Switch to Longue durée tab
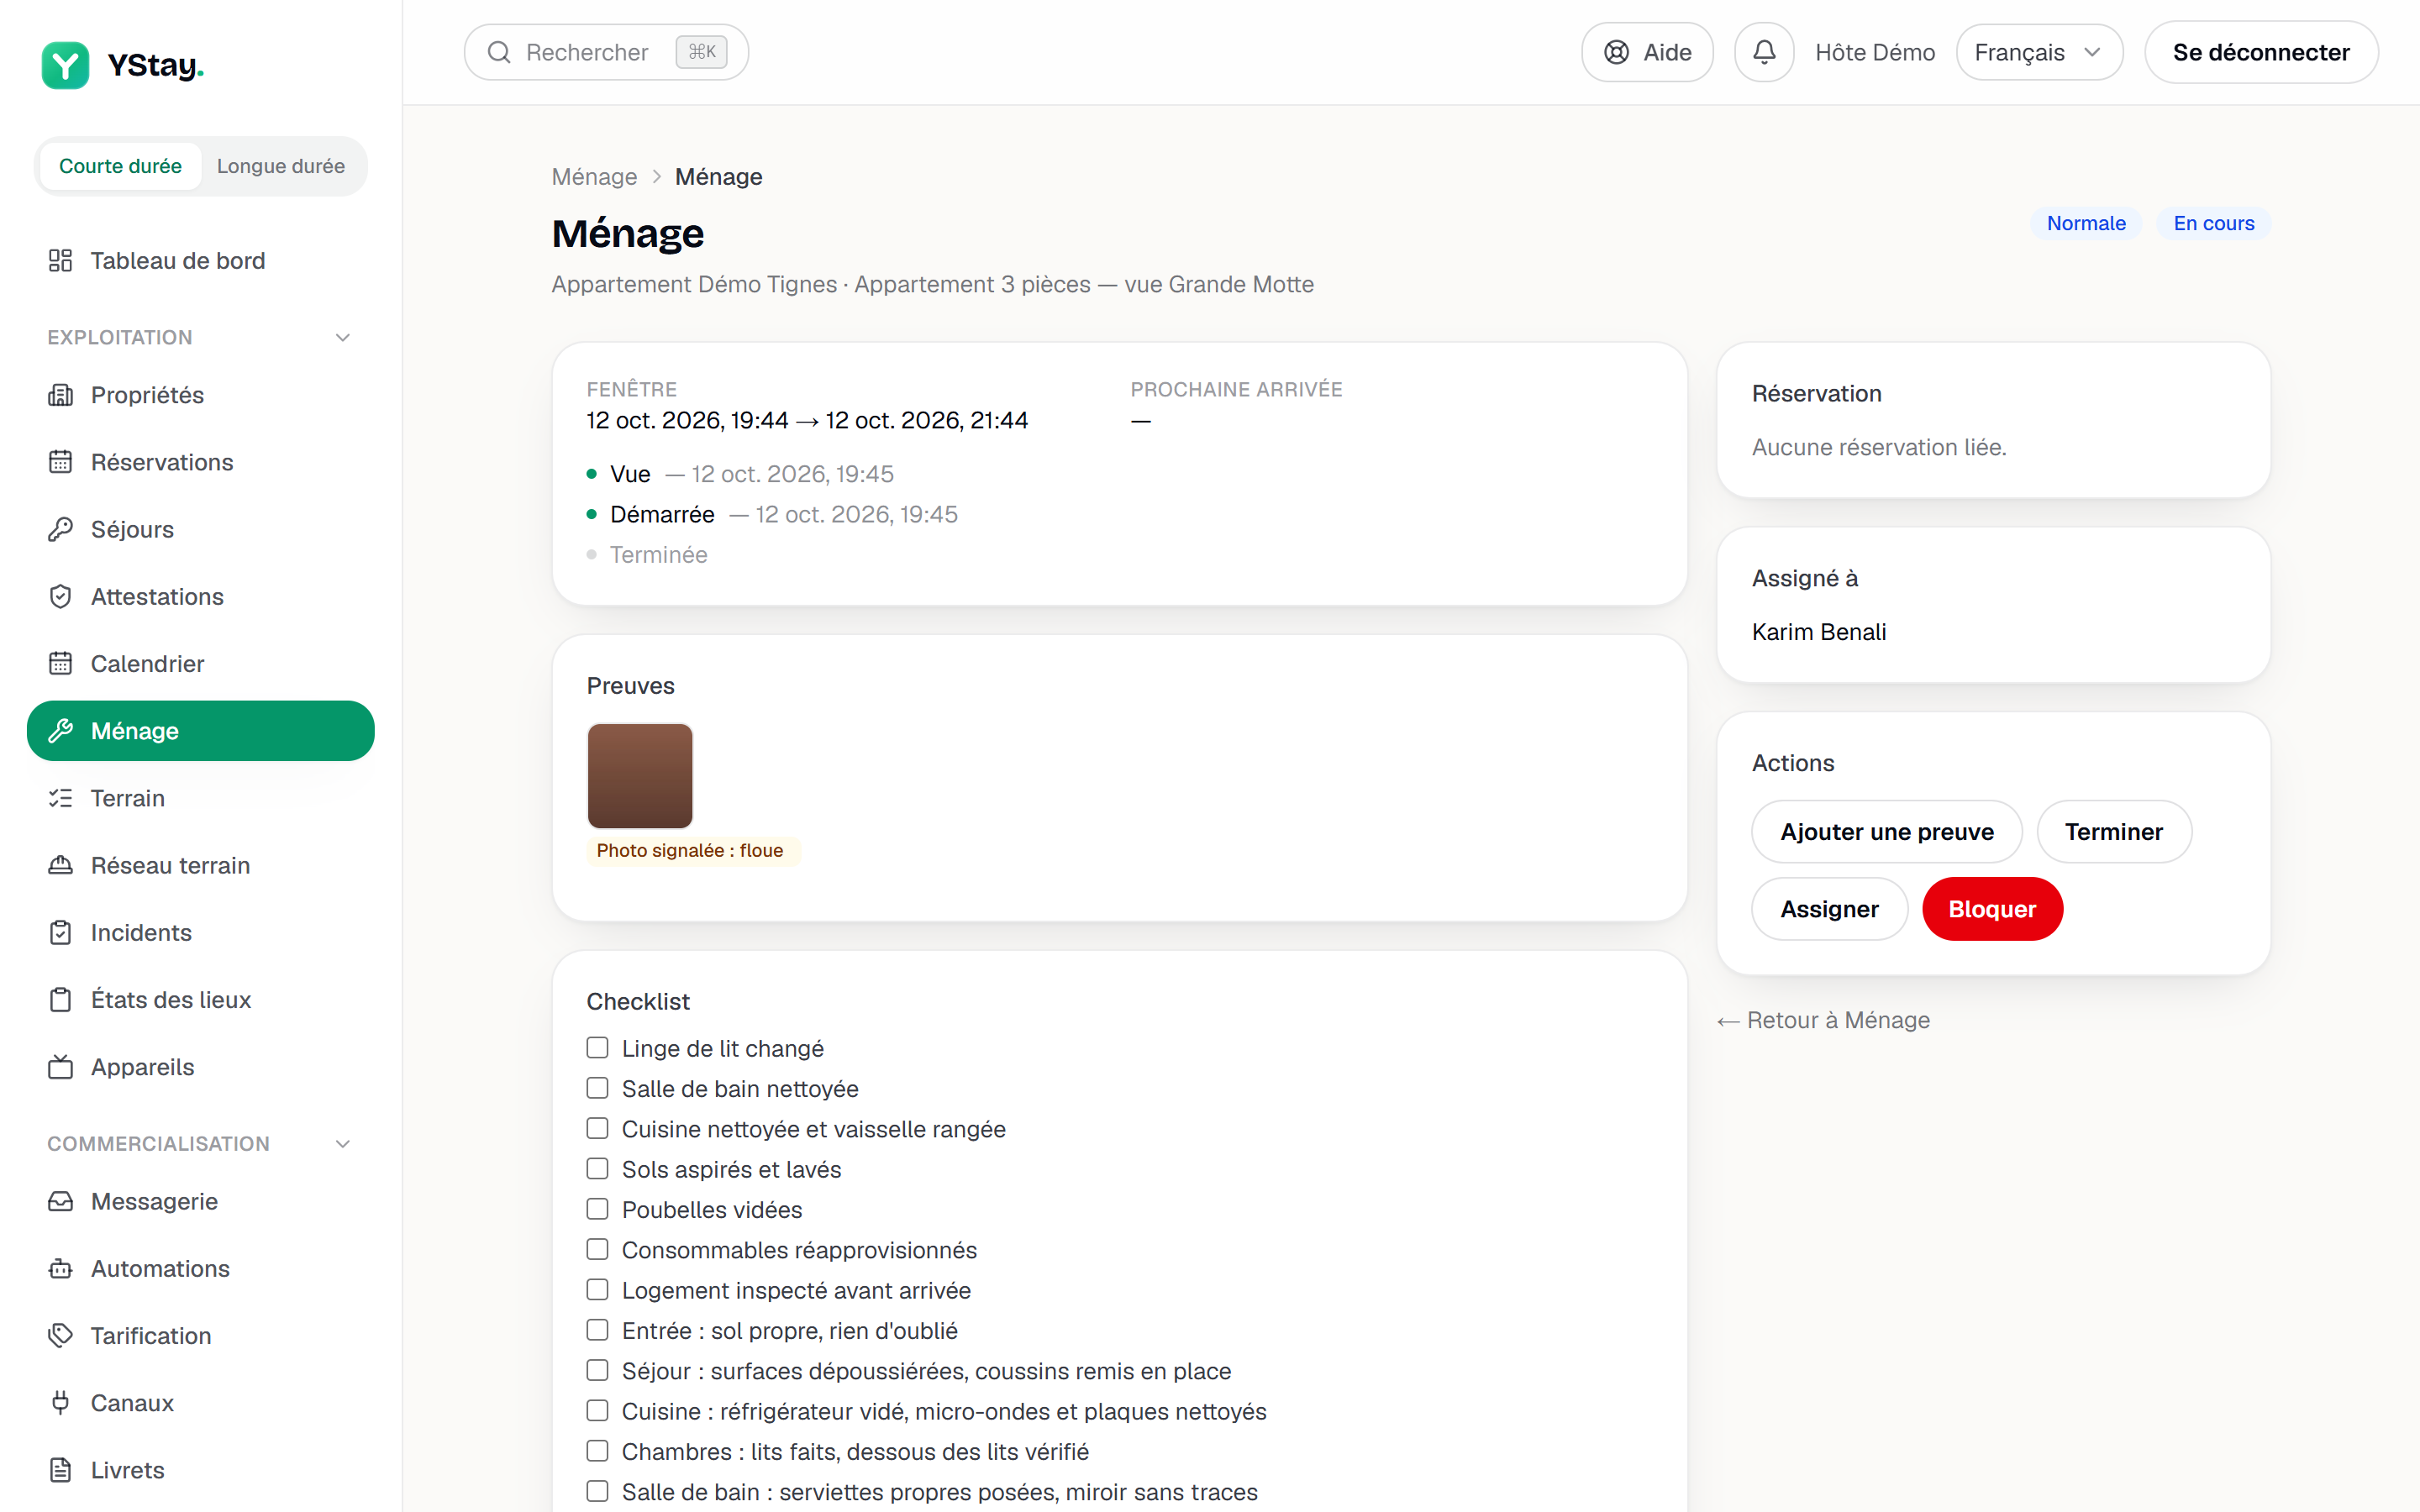Viewport: 2420px width, 1512px height. point(281,166)
